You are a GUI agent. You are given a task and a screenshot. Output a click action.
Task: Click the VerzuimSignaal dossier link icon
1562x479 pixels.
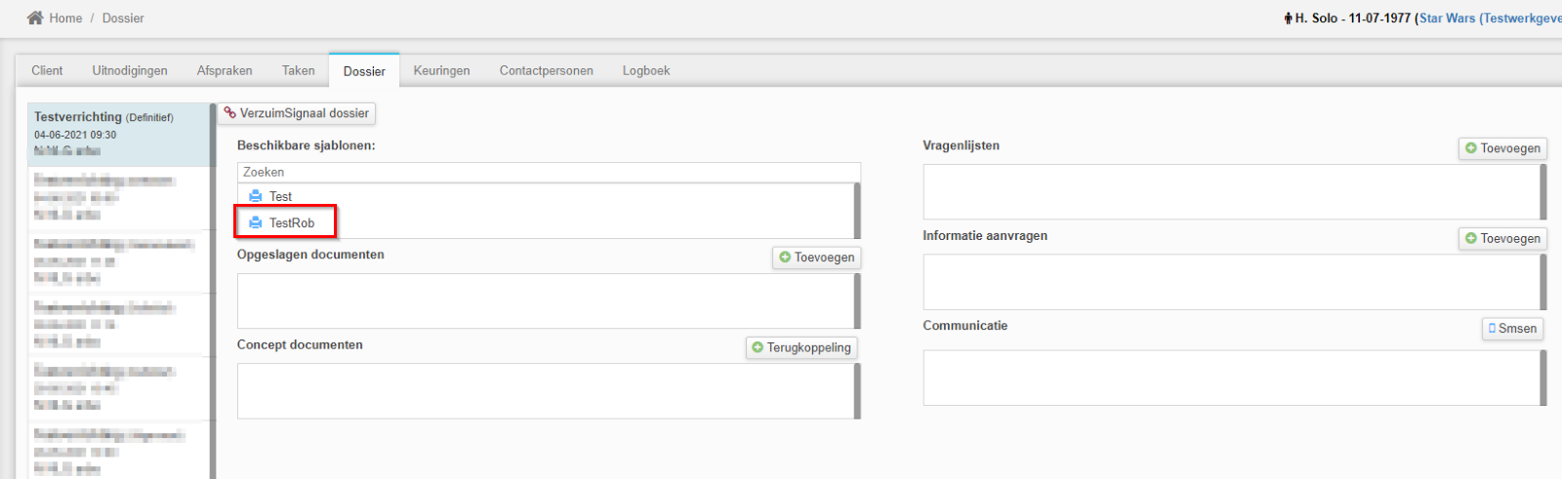[230, 113]
